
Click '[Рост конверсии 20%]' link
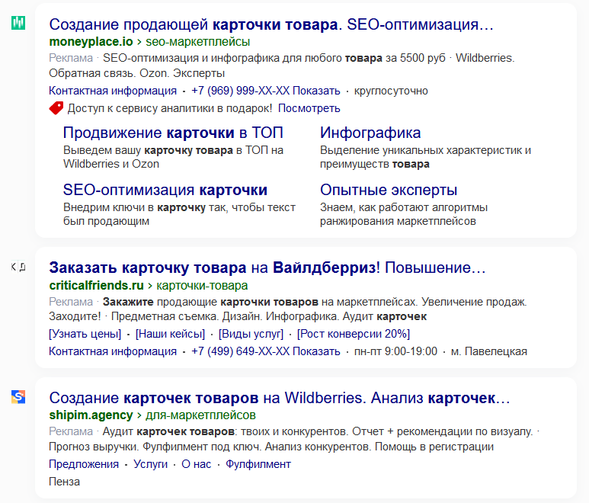(x=354, y=334)
